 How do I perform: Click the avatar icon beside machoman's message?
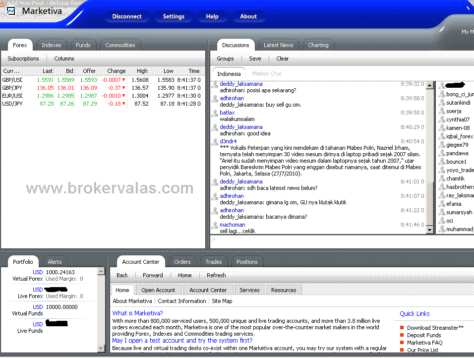point(215,225)
